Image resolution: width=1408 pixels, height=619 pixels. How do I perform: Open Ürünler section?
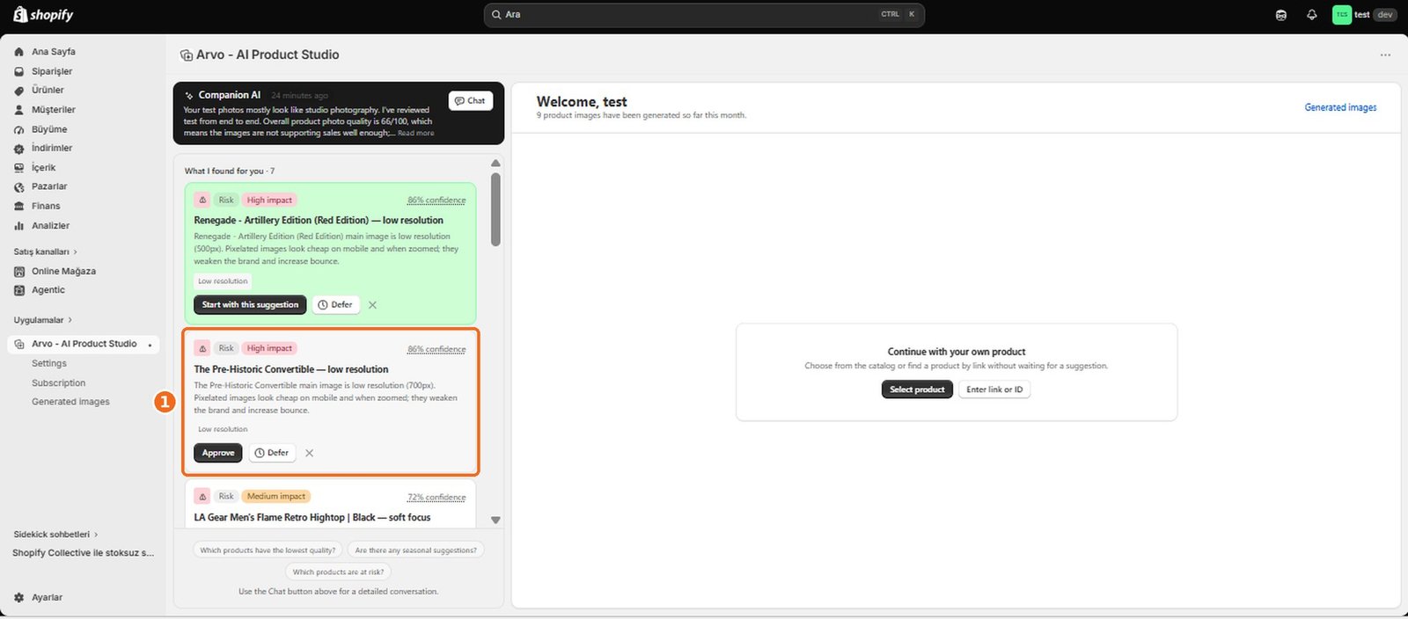(x=48, y=91)
